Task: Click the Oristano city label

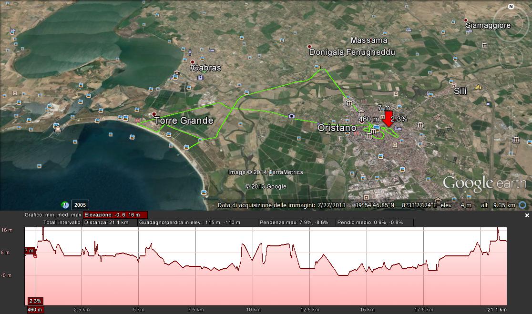Action: click(337, 128)
